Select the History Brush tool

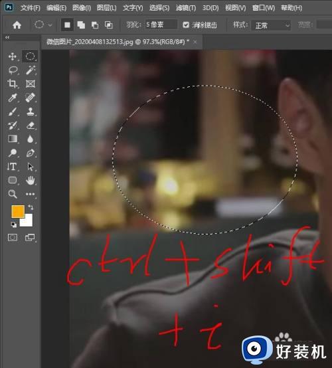13,126
